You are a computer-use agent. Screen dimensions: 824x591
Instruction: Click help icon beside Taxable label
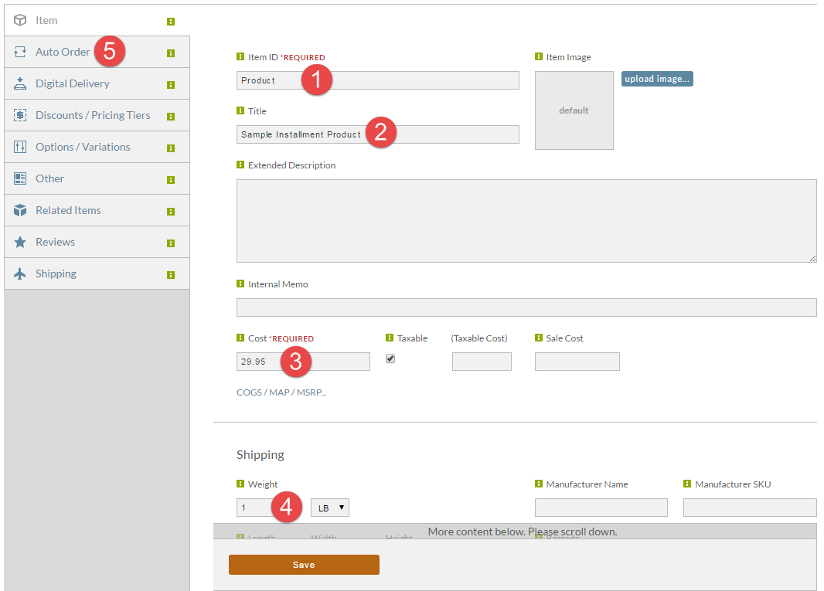tap(390, 338)
